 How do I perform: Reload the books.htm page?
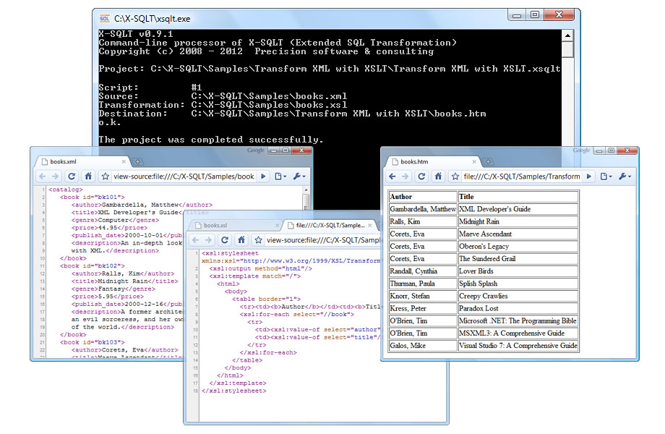point(421,176)
